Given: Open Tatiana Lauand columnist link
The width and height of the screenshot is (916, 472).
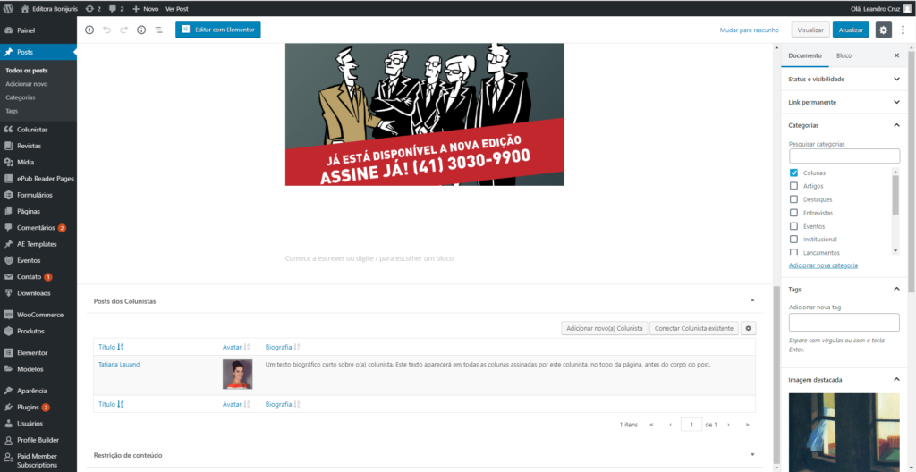Looking at the screenshot, I should 119,364.
